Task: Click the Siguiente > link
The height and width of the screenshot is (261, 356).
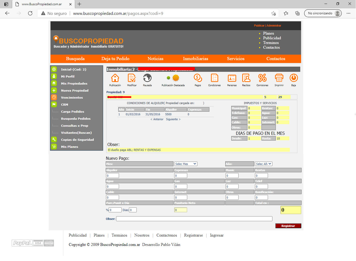Action: (x=173, y=119)
